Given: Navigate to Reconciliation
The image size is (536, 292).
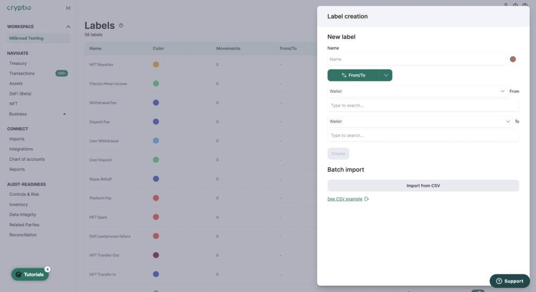Looking at the screenshot, I should point(23,235).
